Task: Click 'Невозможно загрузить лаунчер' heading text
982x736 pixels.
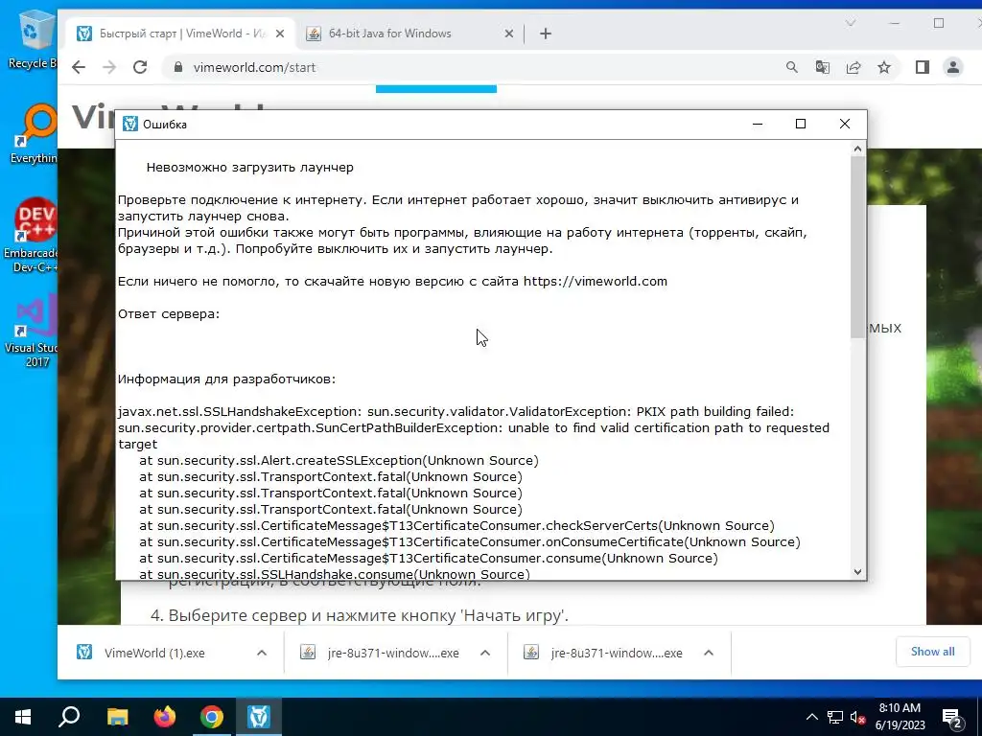Action: click(250, 168)
